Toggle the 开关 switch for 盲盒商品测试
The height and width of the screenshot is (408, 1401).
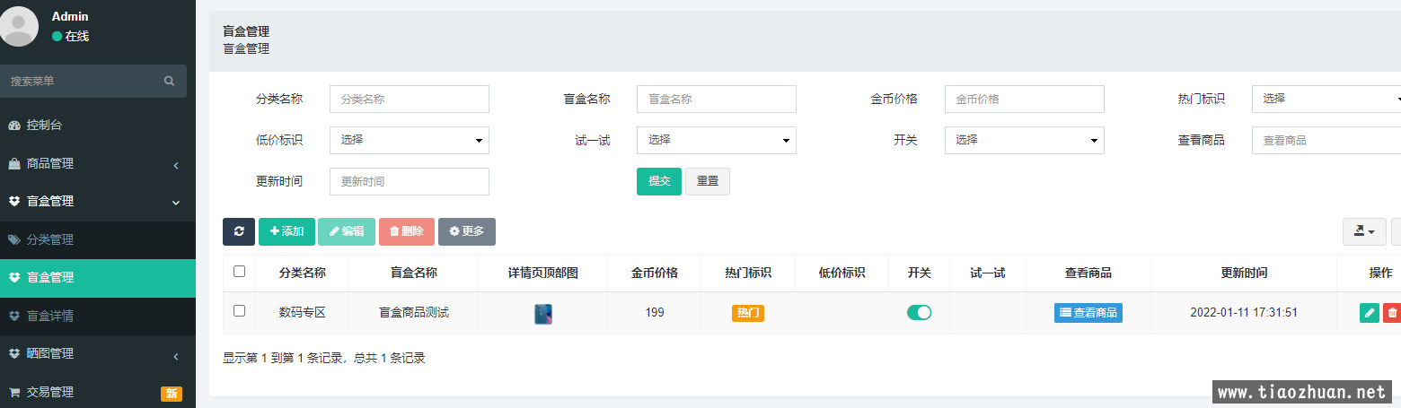point(919,312)
